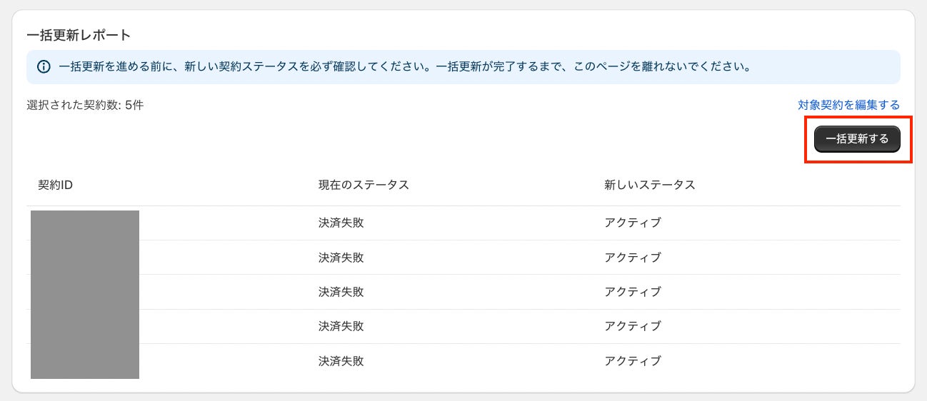Image resolution: width=927 pixels, height=401 pixels.
Task: Click the 現在のステータス column header
Action: click(364, 185)
